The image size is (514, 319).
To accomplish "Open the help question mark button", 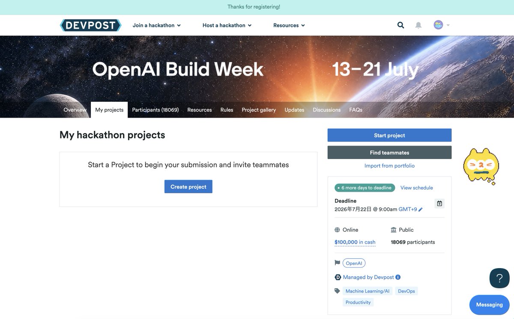I will pos(499,278).
